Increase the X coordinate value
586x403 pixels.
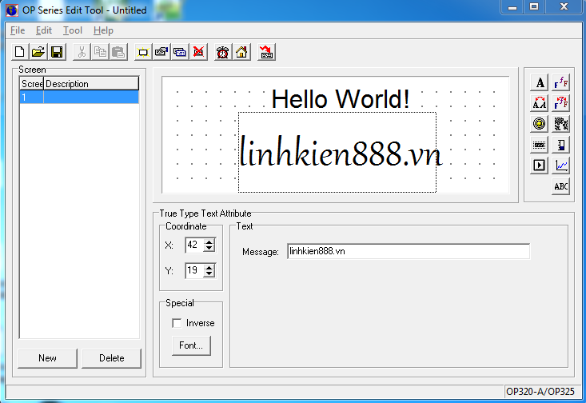click(x=209, y=241)
